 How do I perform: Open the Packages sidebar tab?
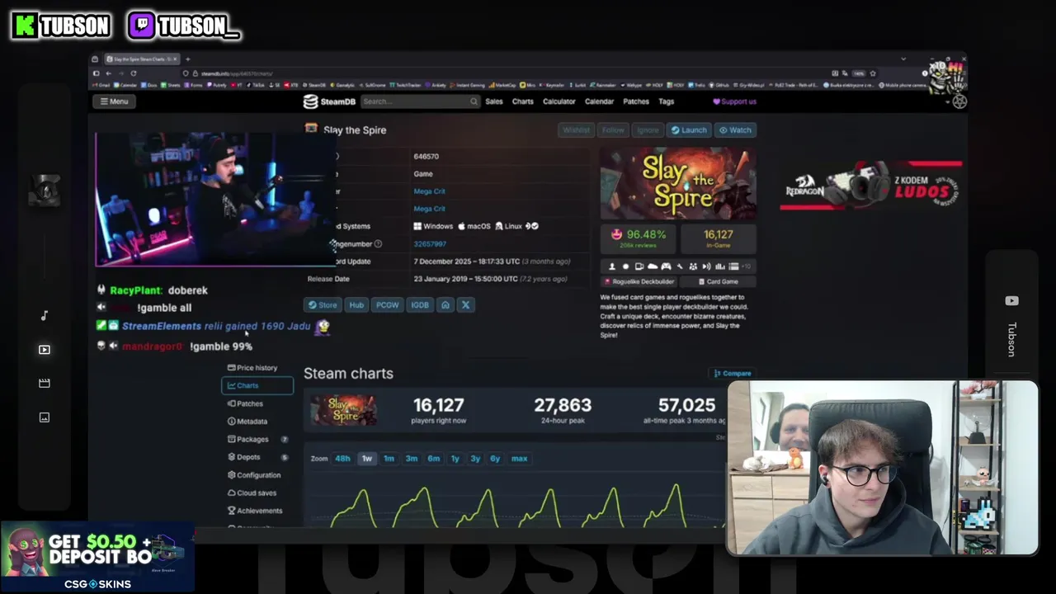pyautogui.click(x=257, y=440)
